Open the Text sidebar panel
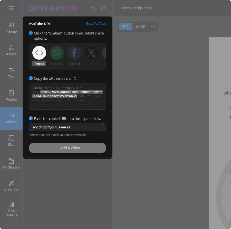 pyautogui.click(x=11, y=73)
